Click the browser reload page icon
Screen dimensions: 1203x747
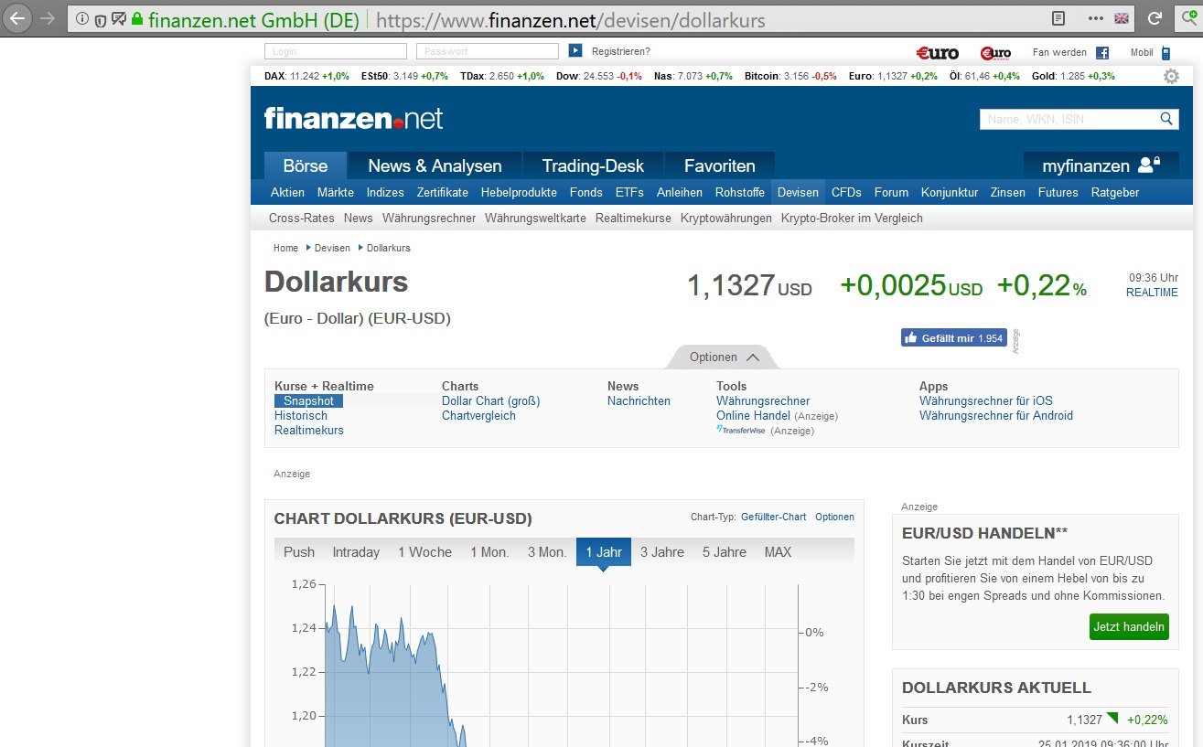[x=1155, y=18]
